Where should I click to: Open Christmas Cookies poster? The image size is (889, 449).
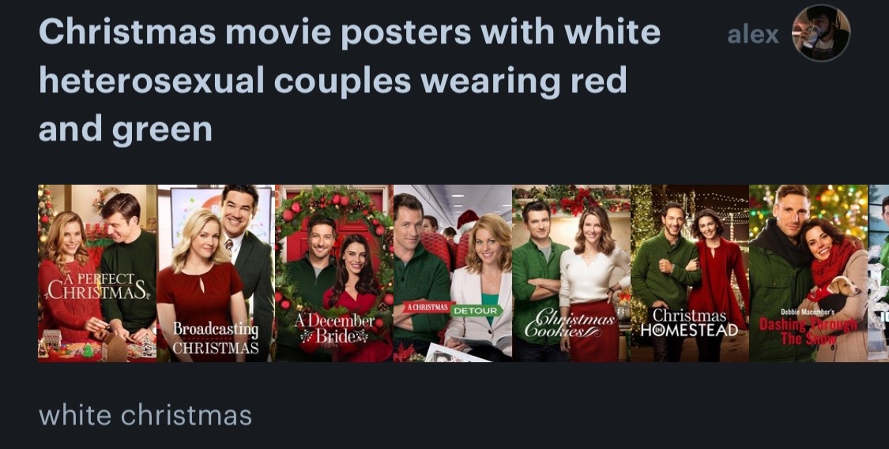(x=571, y=274)
